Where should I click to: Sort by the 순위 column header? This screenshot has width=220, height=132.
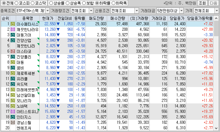(x=5, y=18)
